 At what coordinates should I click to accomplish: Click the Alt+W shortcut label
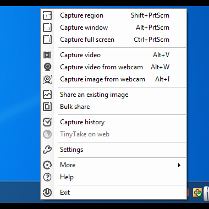(160, 67)
